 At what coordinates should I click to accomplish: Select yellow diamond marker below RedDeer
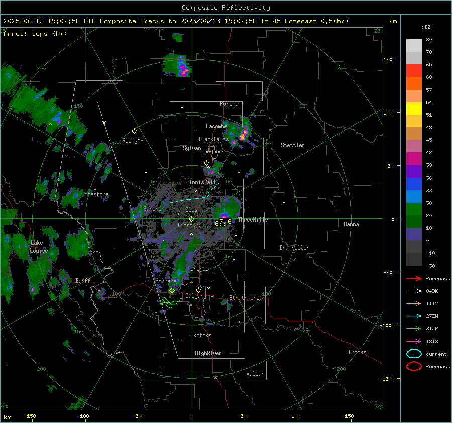pos(206,163)
